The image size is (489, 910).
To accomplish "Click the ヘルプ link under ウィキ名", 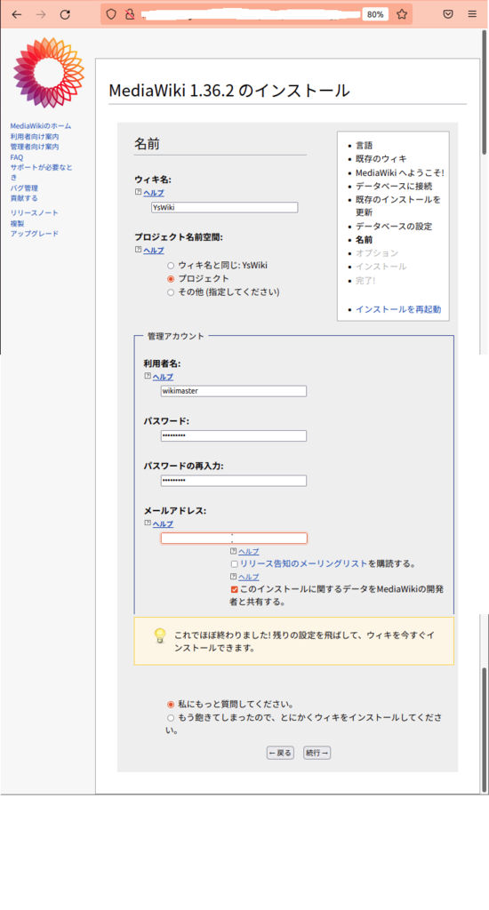I will tap(153, 193).
